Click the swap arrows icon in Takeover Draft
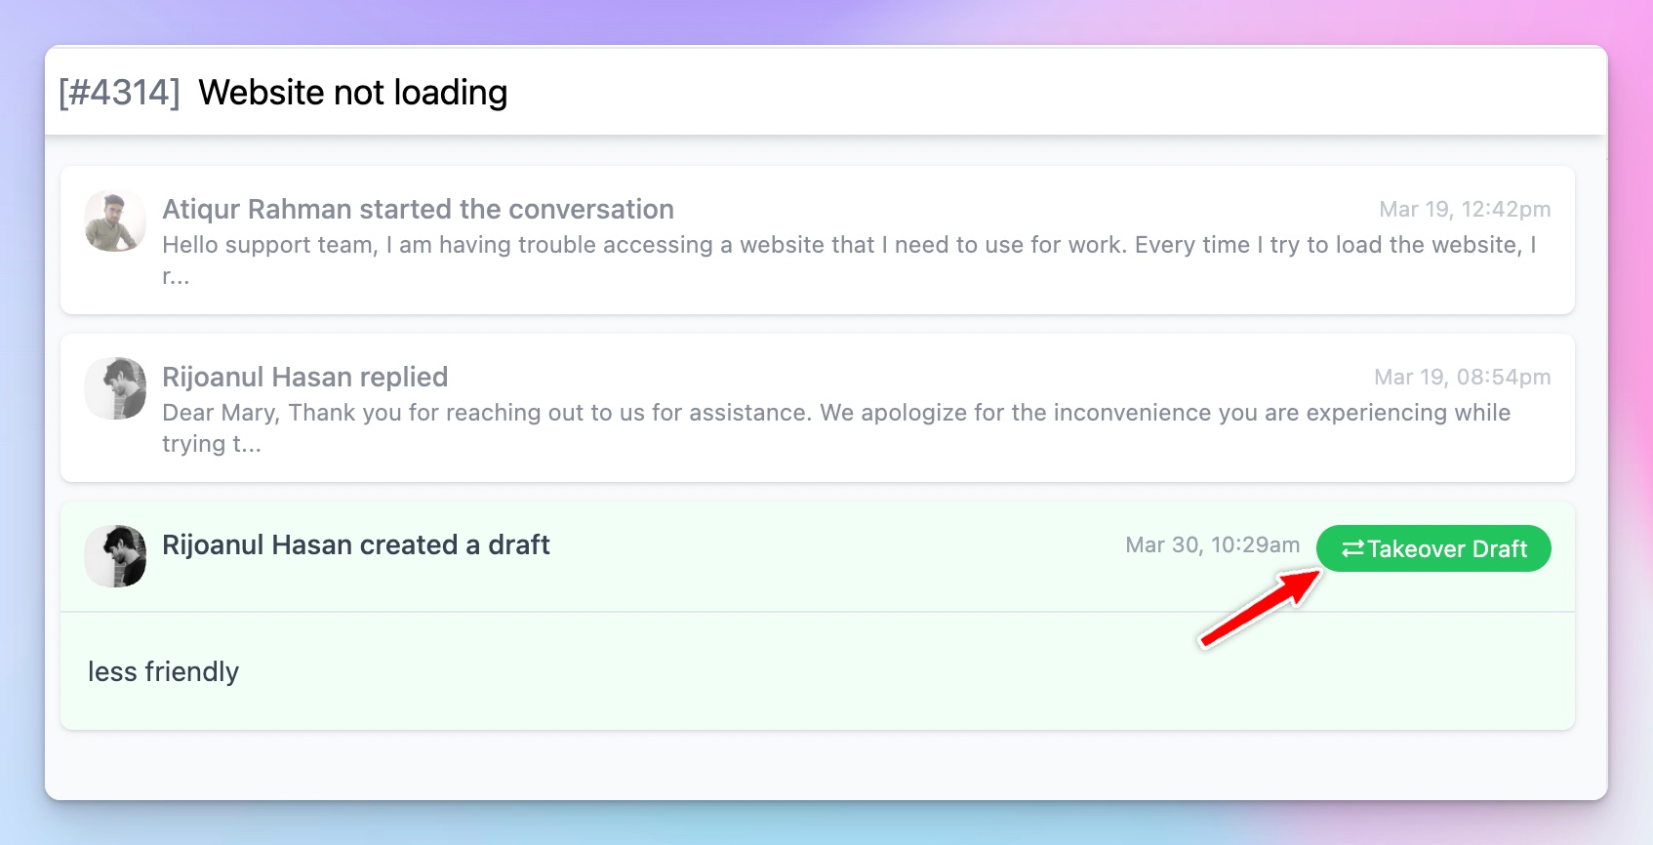The width and height of the screenshot is (1653, 845). 1352,549
